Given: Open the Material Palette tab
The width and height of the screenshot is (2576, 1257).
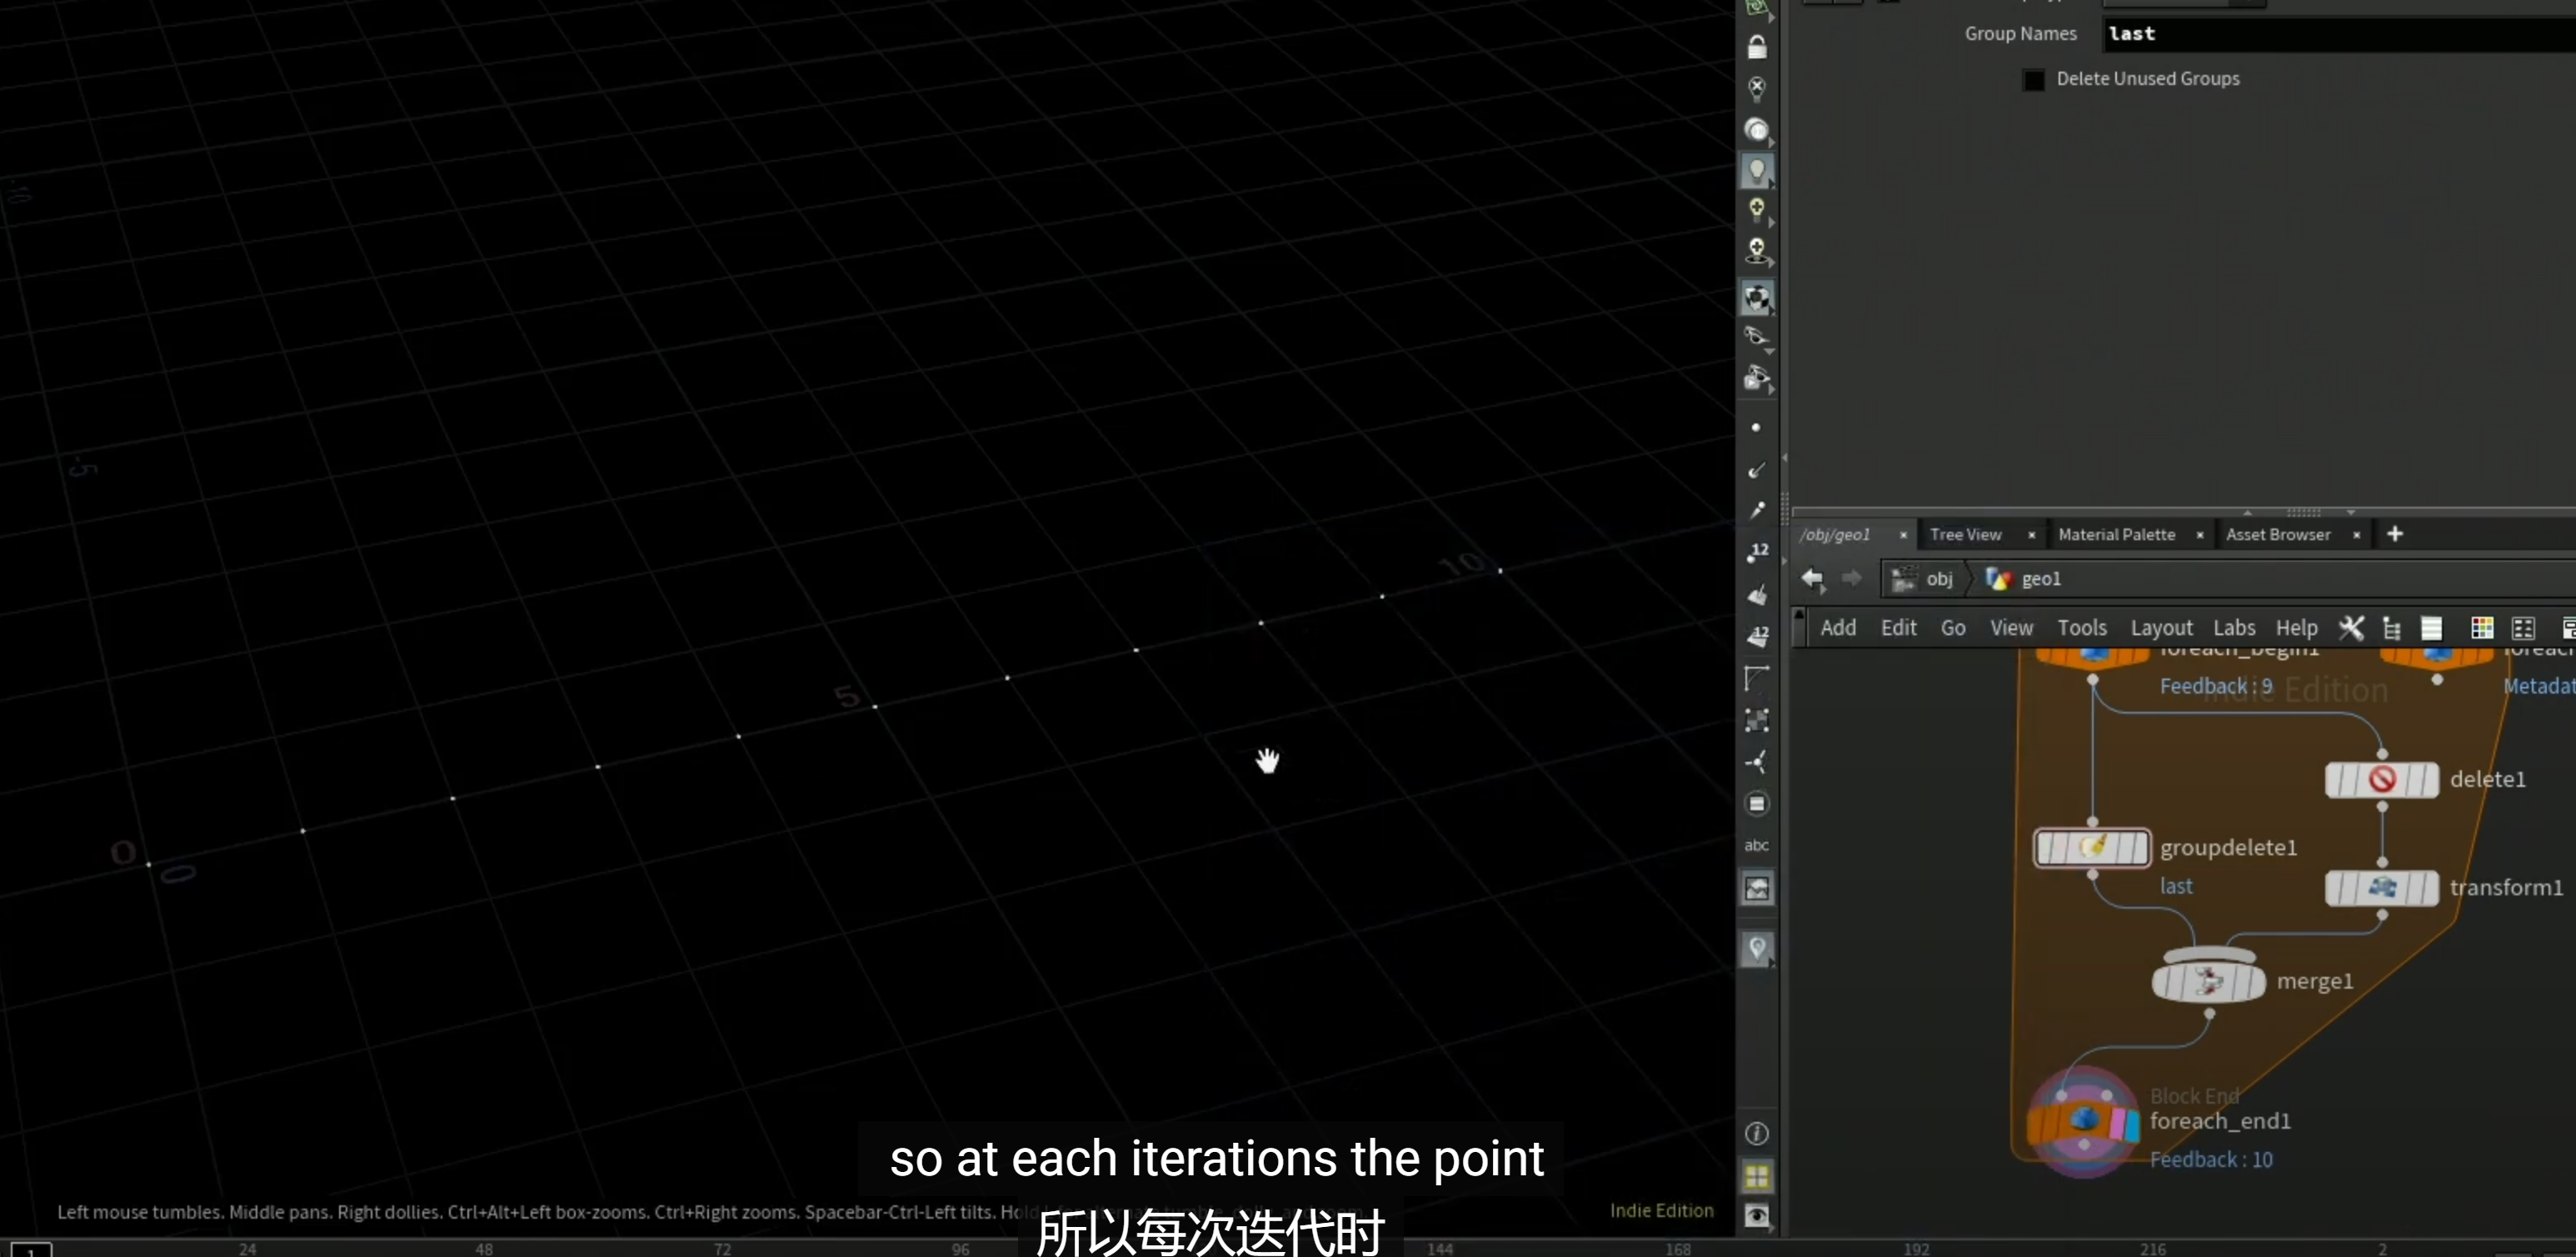Looking at the screenshot, I should pos(2116,534).
